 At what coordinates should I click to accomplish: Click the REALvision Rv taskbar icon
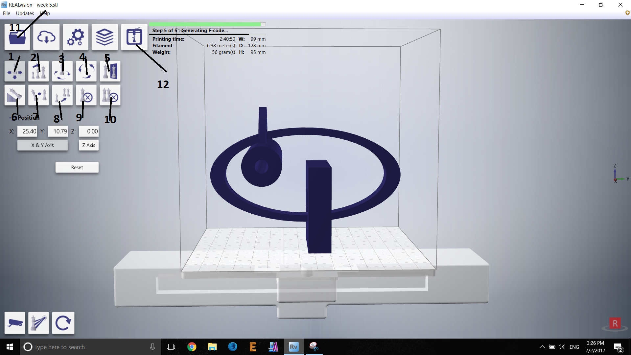tap(293, 347)
